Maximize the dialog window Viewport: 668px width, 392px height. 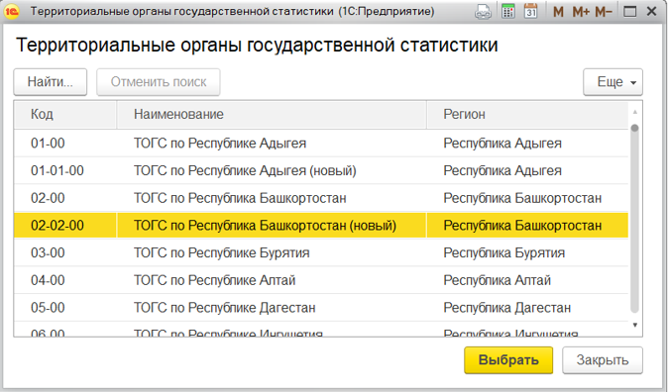(x=630, y=12)
